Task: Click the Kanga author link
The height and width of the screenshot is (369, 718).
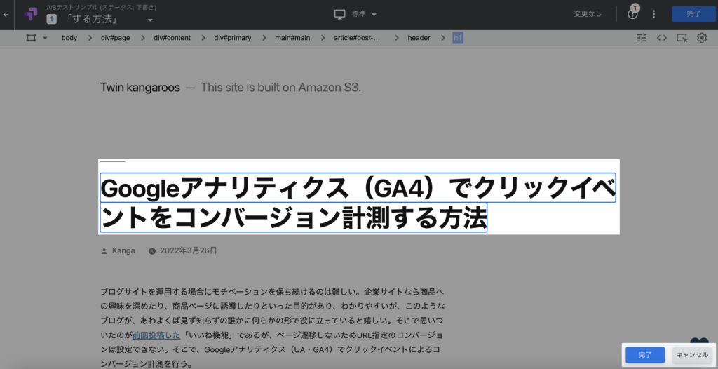Action: 123,250
